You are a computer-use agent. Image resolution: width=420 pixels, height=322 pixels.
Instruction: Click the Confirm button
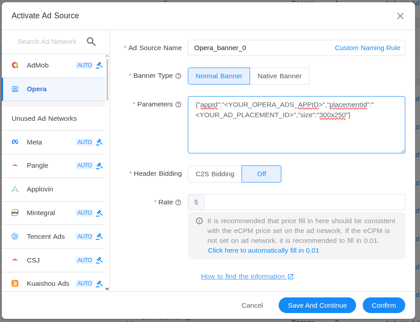[384, 305]
